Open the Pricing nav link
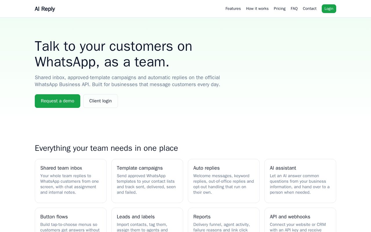 coord(279,9)
